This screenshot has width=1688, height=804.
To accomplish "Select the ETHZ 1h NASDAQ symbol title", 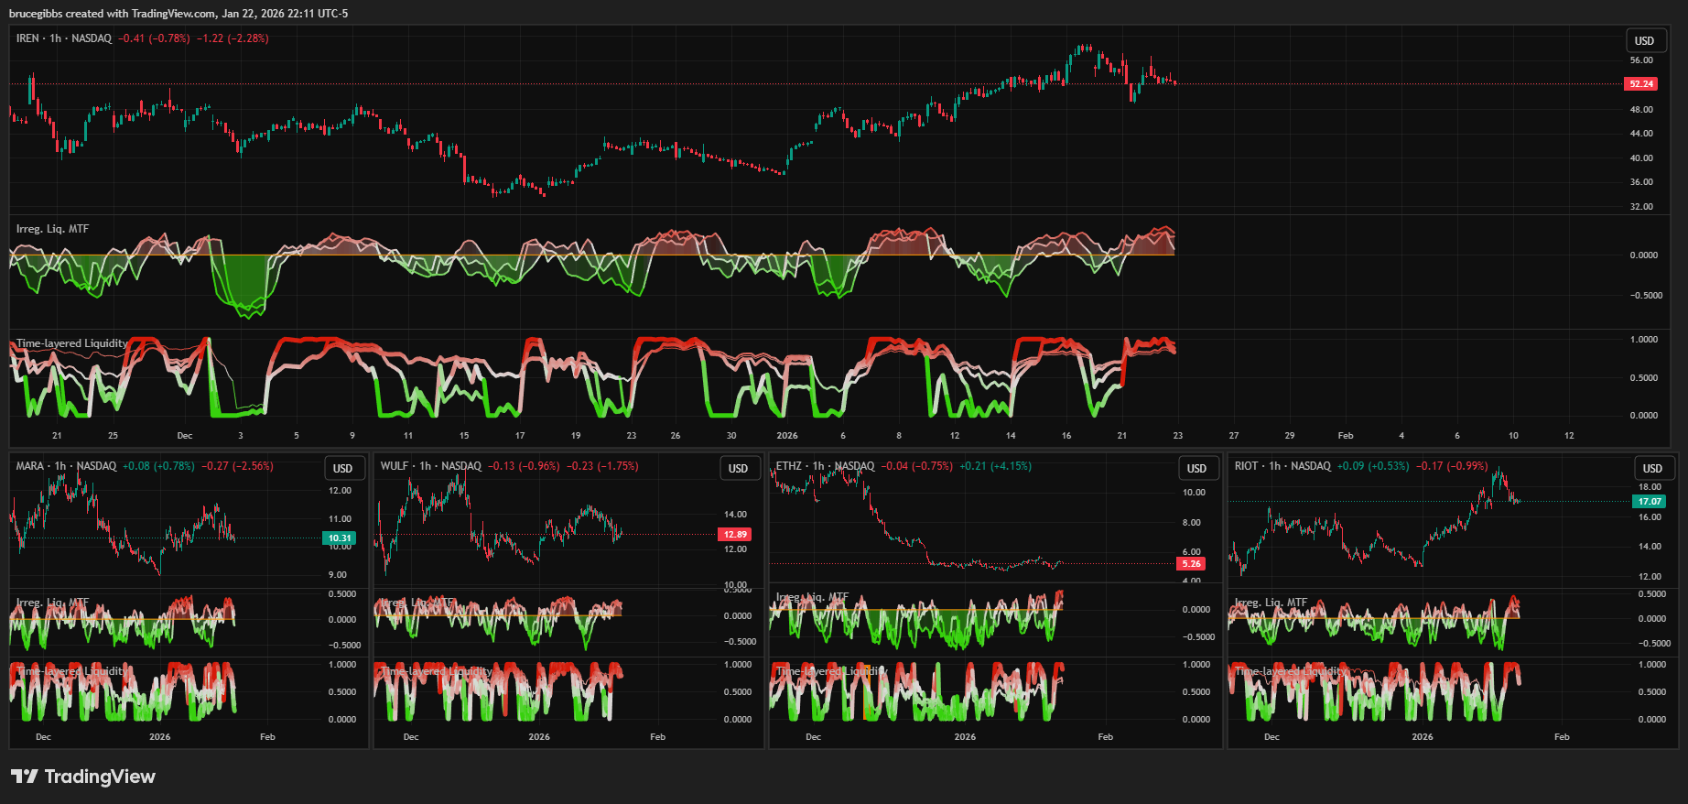I will pyautogui.click(x=825, y=466).
